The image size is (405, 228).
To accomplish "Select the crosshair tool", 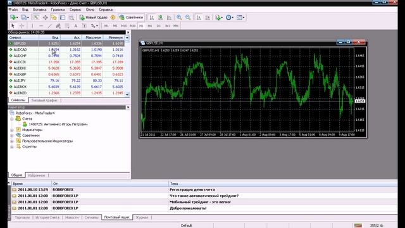I will click(22, 26).
